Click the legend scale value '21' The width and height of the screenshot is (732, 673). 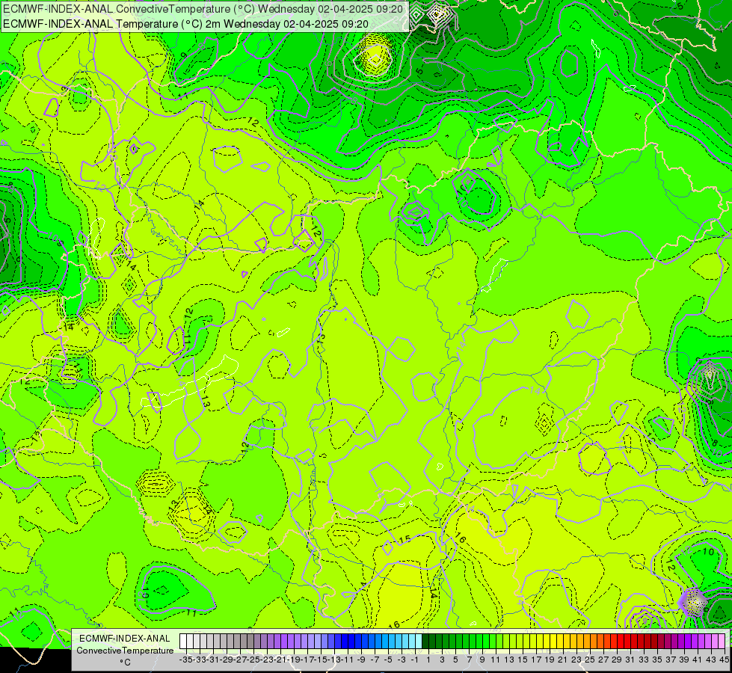coord(564,660)
